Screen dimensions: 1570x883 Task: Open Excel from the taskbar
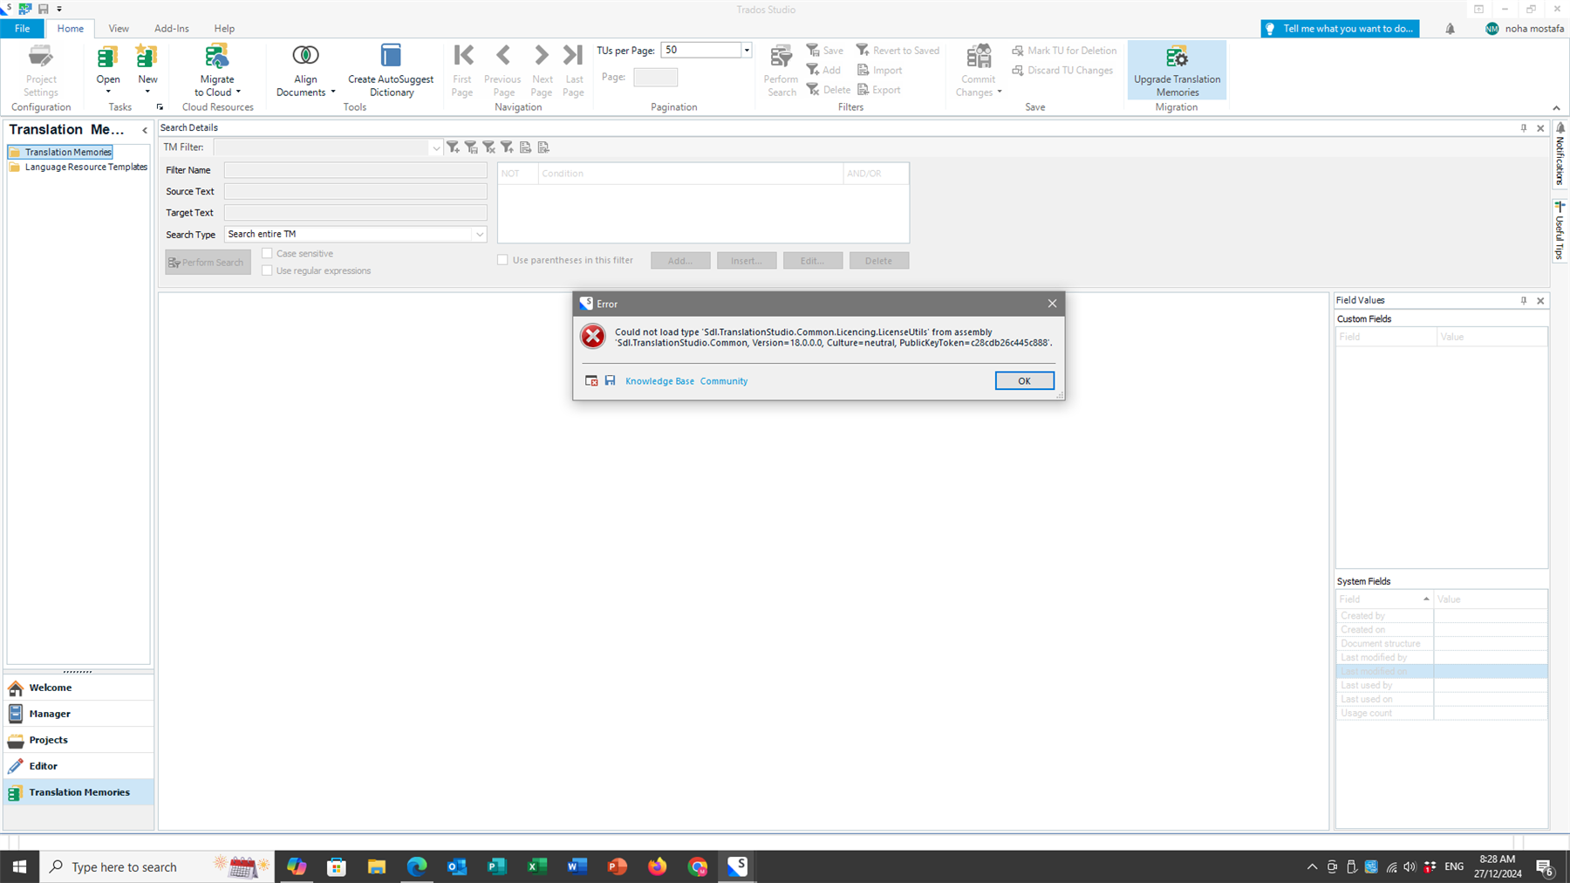(536, 866)
